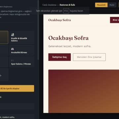The image size is (119, 119).
Task: Click the Geleneksel lezzet, modern sofra. tagline in preview
Action: pyautogui.click(x=70, y=46)
